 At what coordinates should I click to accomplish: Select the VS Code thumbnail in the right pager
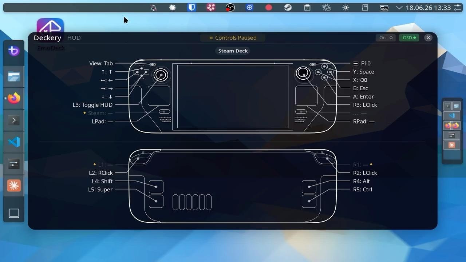(x=452, y=116)
